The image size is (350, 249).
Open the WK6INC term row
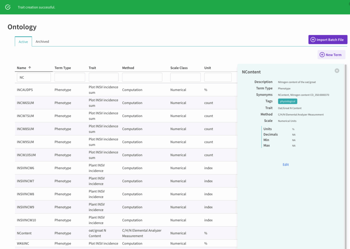pyautogui.click(x=23, y=244)
